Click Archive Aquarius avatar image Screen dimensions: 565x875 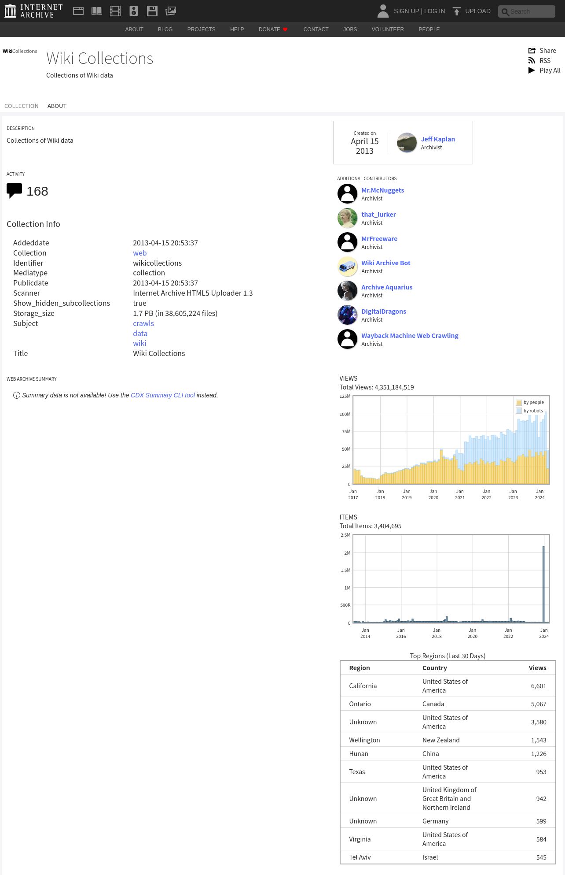(347, 291)
